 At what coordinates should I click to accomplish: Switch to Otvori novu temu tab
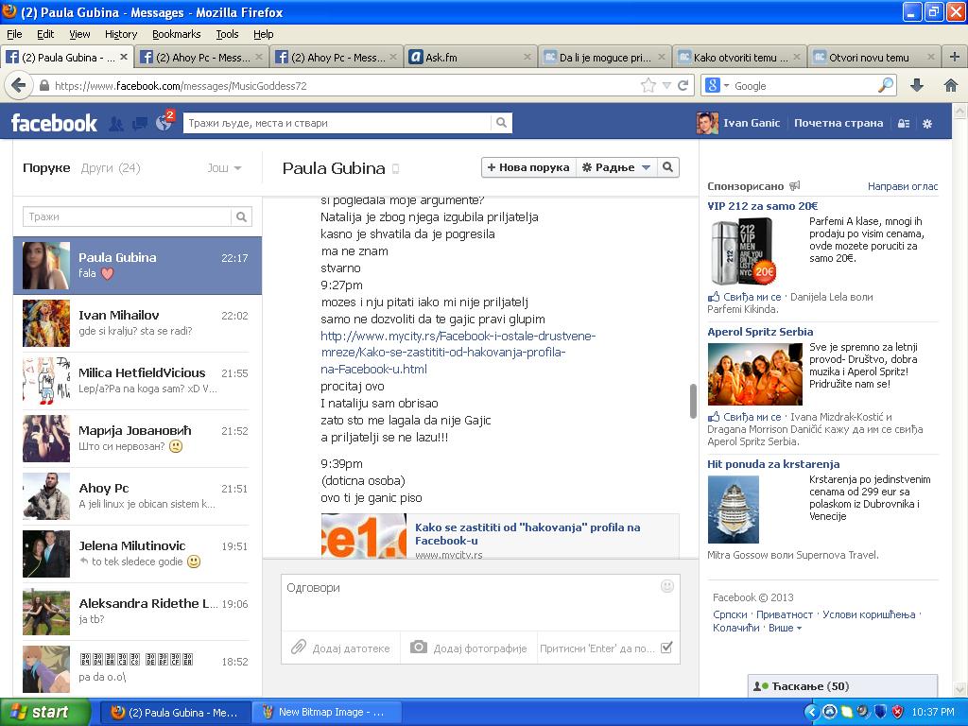874,57
